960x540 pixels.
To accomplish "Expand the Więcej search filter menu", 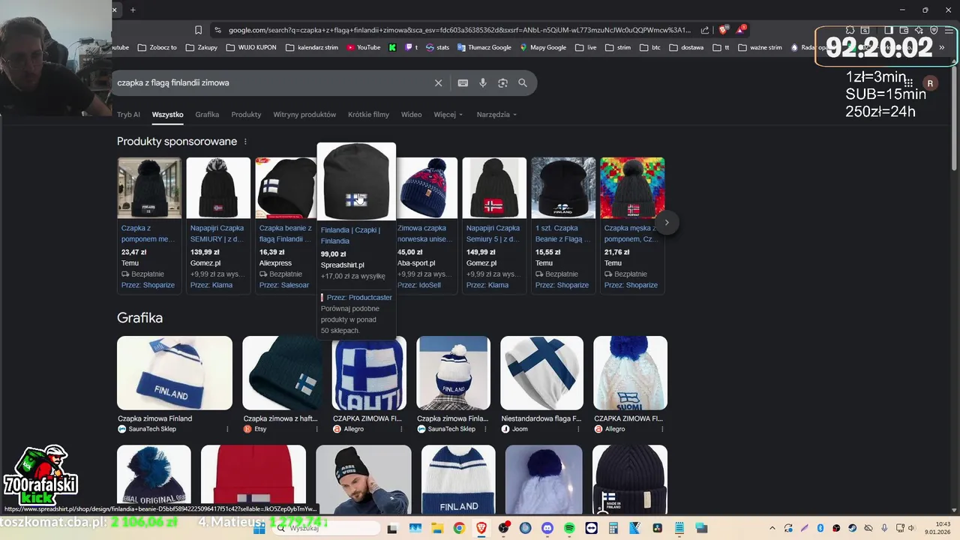I will [448, 115].
